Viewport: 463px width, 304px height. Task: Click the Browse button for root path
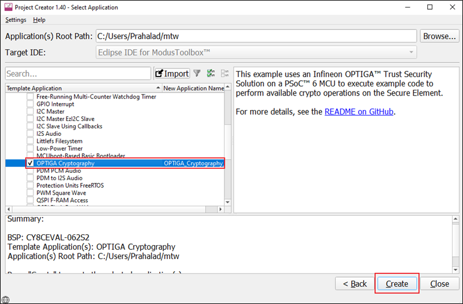[x=439, y=36]
